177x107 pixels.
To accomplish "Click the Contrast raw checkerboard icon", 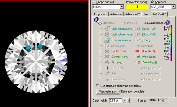I will pyautogui.click(x=107, y=51).
